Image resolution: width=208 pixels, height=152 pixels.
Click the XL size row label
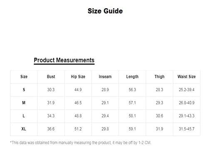(x=24, y=129)
